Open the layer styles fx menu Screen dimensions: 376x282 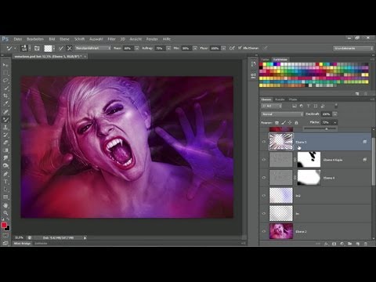[326, 244]
